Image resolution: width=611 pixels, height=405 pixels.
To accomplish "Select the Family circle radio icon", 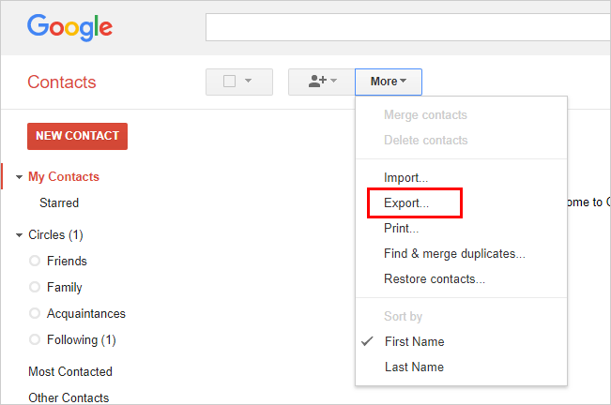I will [35, 287].
